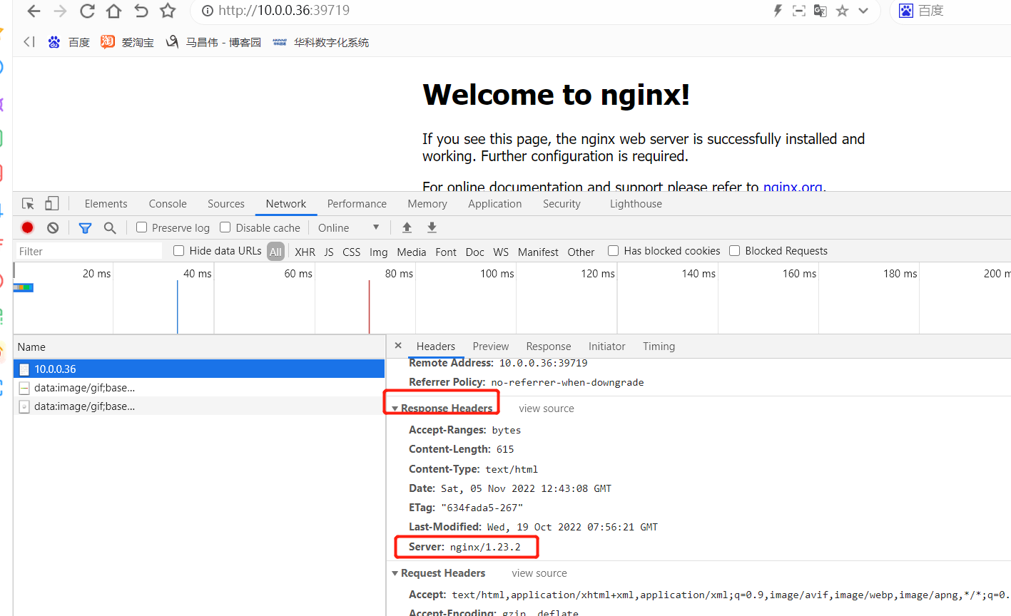Filter requests by Other
This screenshot has height=616, width=1011.
click(x=581, y=252)
